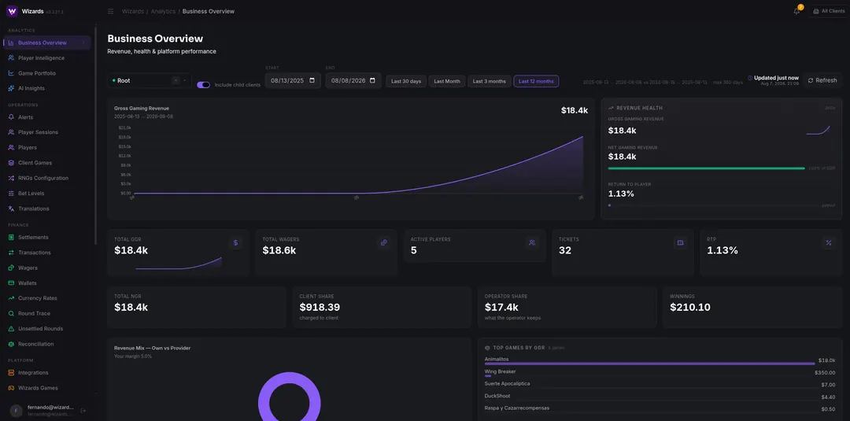Click the link icon on Total Wagers card
Viewport: 850px width, 421px height.
click(384, 242)
